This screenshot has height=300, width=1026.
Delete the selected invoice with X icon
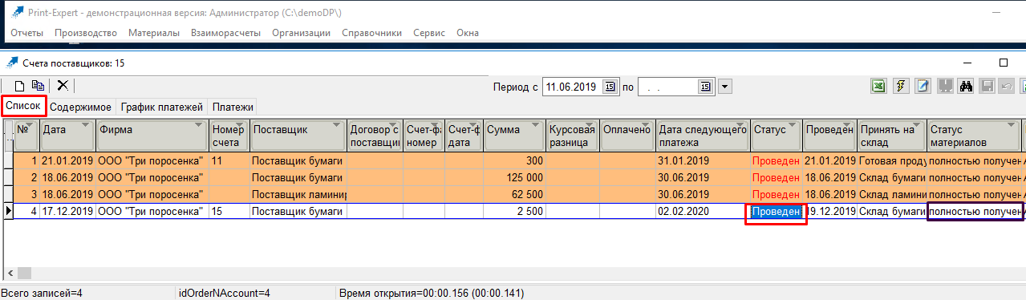tap(63, 86)
